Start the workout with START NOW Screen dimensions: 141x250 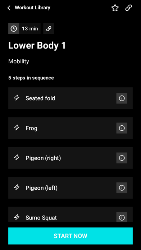pyautogui.click(x=70, y=236)
